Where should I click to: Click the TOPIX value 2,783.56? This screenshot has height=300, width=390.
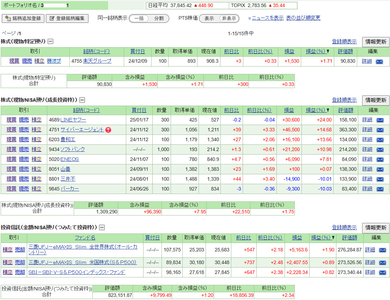[257, 6]
